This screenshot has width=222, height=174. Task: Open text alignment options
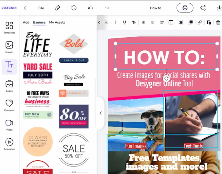152,23
